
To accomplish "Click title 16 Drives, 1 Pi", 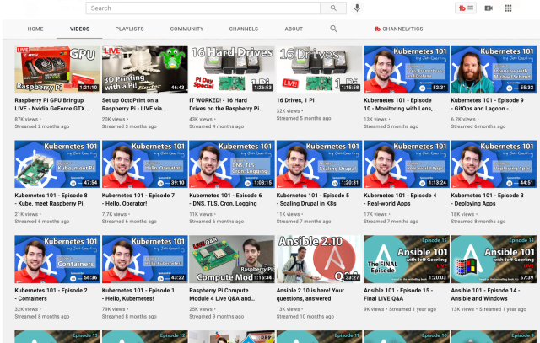I will (x=295, y=100).
